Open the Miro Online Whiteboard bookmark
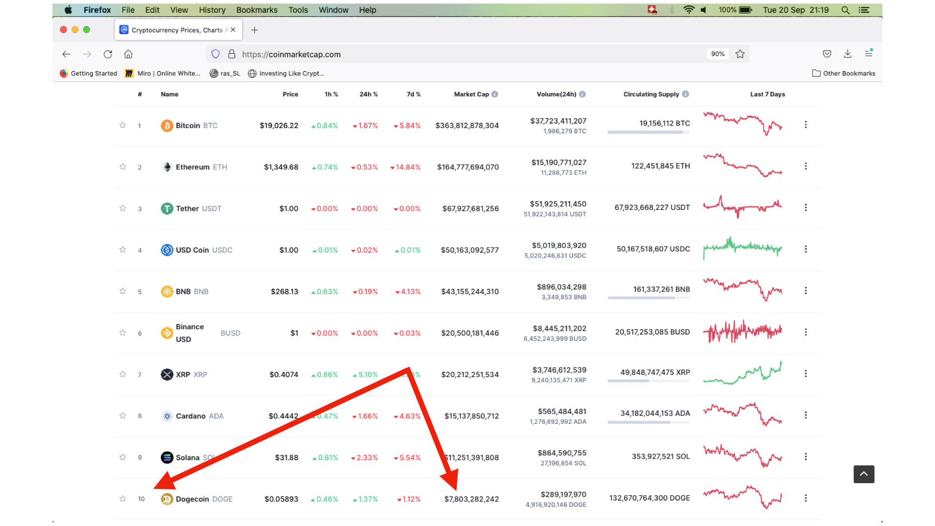Image resolution: width=935 pixels, height=526 pixels. coord(163,74)
